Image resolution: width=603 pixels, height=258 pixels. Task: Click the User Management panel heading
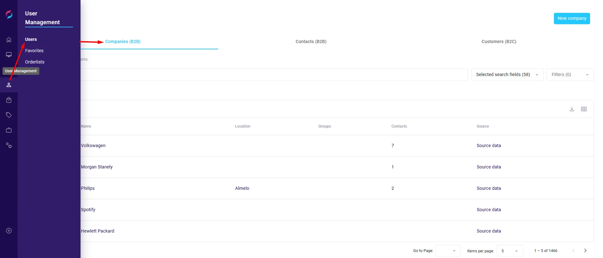(42, 18)
